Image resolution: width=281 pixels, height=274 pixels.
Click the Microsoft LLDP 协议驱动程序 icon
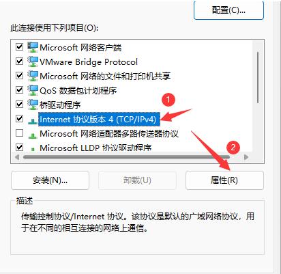tap(33, 149)
